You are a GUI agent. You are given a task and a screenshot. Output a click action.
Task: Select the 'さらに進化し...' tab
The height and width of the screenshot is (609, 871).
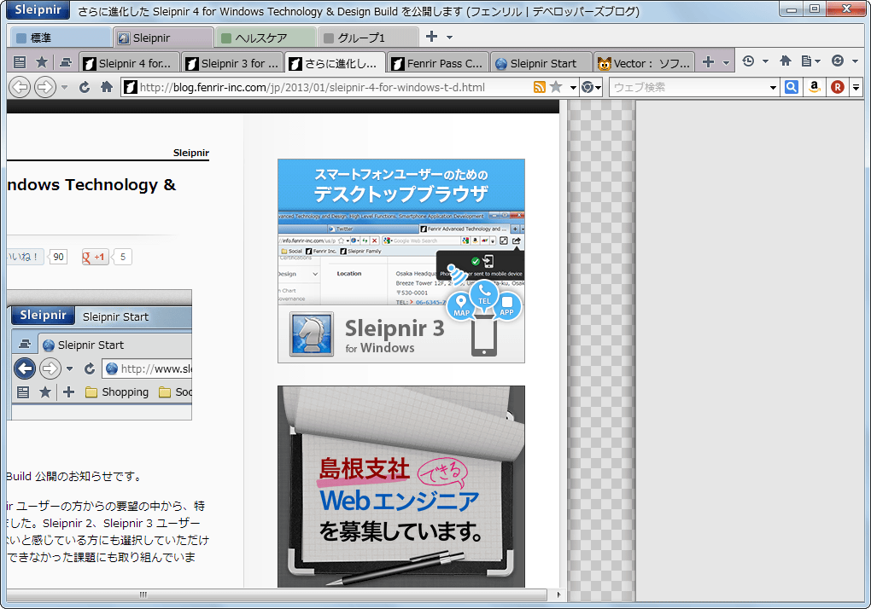[x=335, y=62]
